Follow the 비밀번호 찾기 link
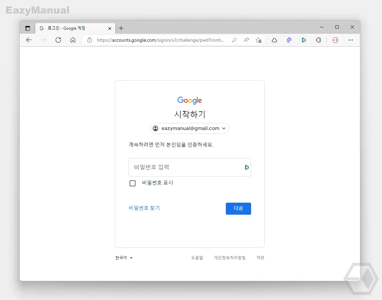The height and width of the screenshot is (300, 382). tap(144, 208)
